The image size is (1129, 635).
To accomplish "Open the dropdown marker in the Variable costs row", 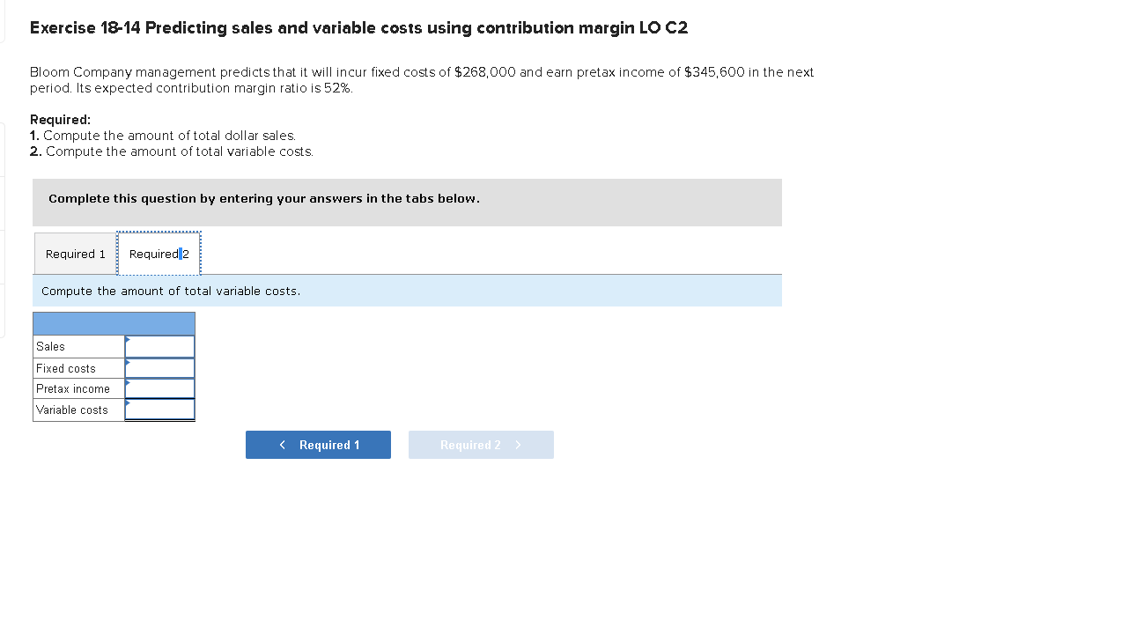I will click(128, 404).
